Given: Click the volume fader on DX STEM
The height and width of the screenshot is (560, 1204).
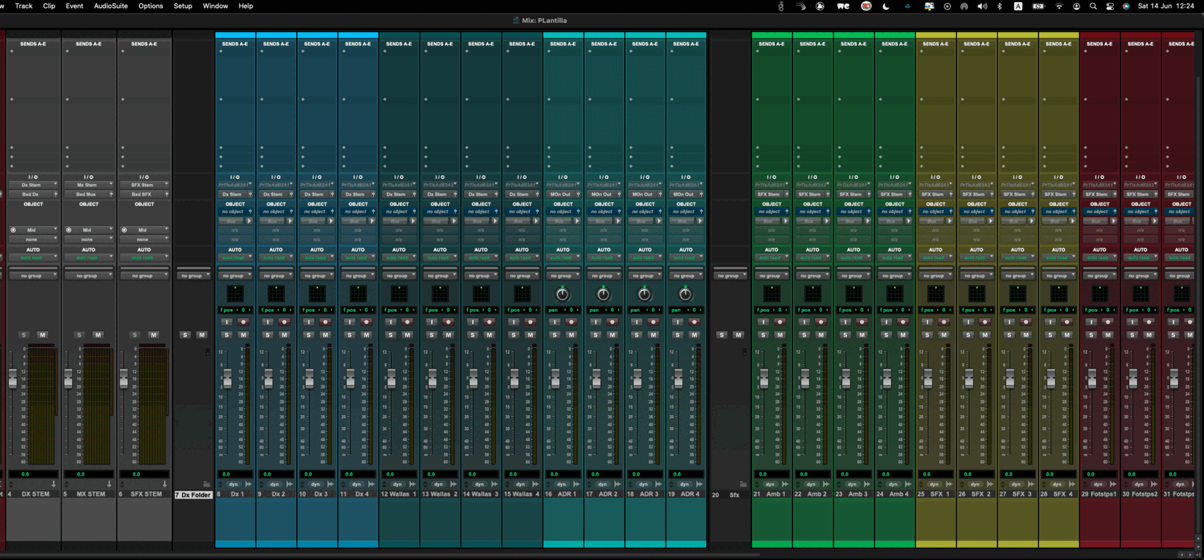Looking at the screenshot, I should click(x=12, y=378).
